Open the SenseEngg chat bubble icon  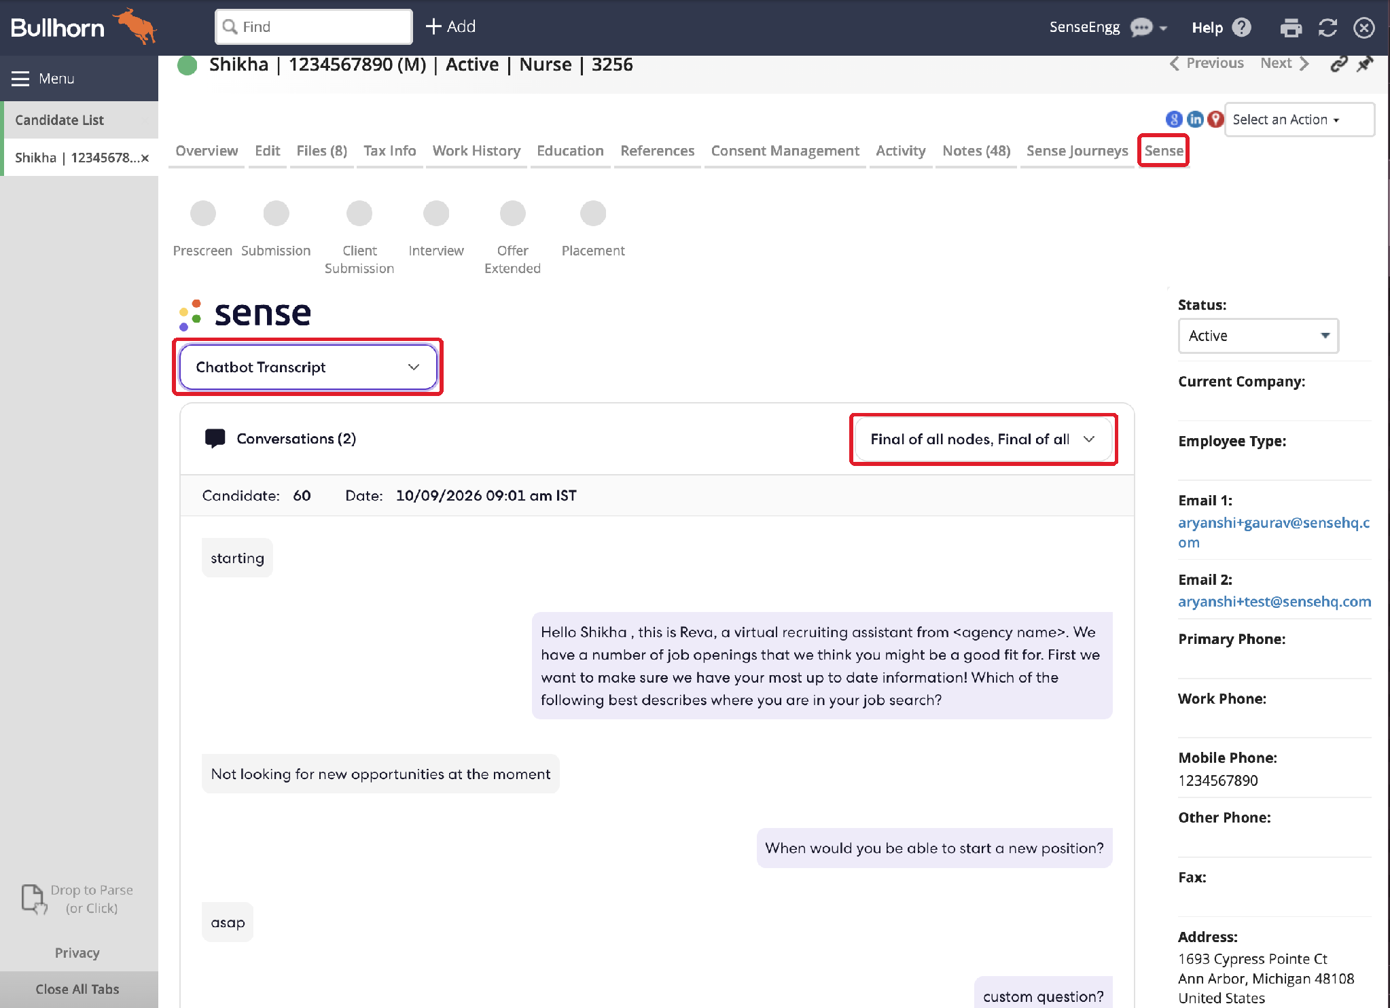click(1141, 27)
